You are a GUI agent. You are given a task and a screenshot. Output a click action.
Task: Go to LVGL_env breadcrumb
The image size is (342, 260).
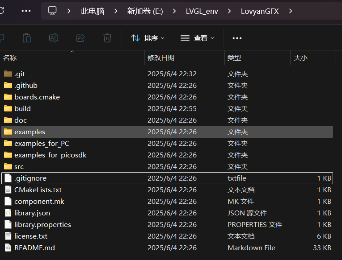pyautogui.click(x=202, y=11)
